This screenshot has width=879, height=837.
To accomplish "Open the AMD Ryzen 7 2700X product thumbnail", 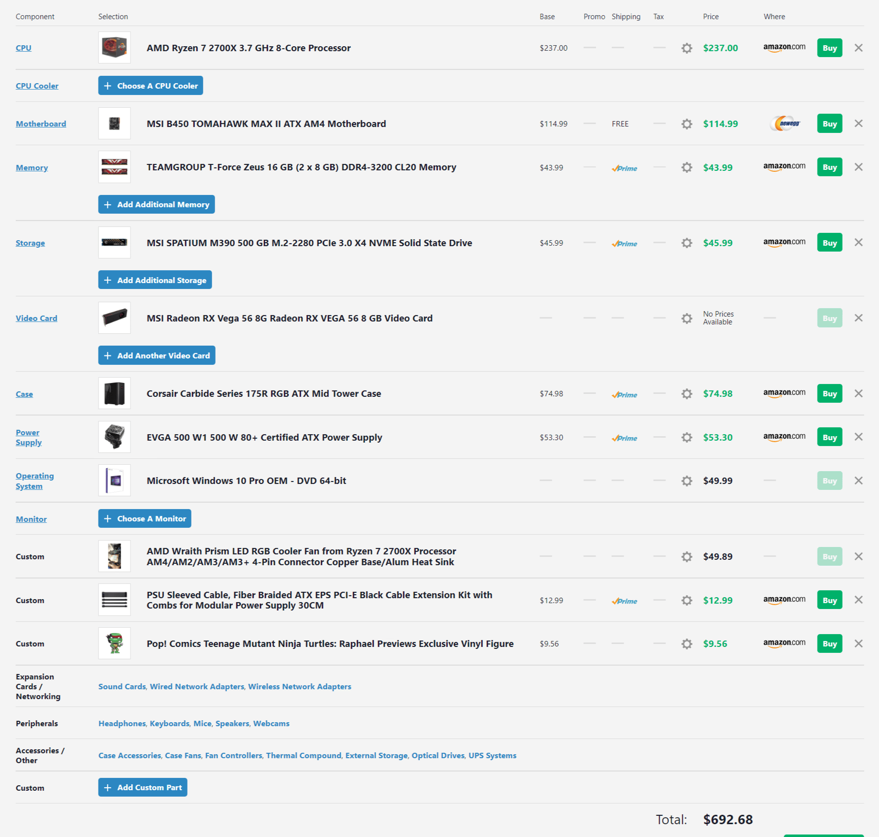I will (x=115, y=48).
